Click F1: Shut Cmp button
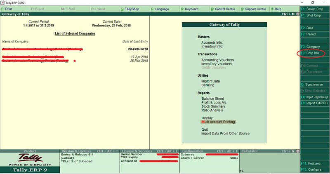This screenshot has width=330, height=174. tap(315, 15)
